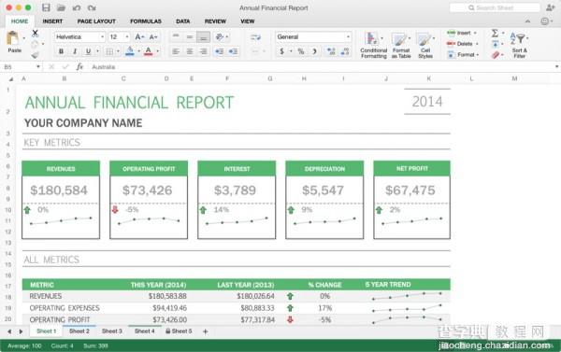Click the AutoSum sigma icon

point(495,34)
